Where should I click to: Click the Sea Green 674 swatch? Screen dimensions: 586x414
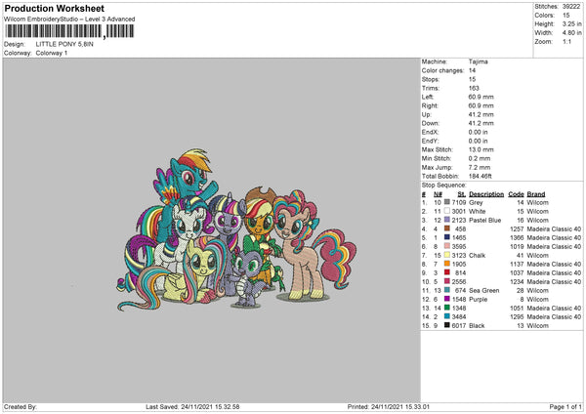[x=447, y=290]
